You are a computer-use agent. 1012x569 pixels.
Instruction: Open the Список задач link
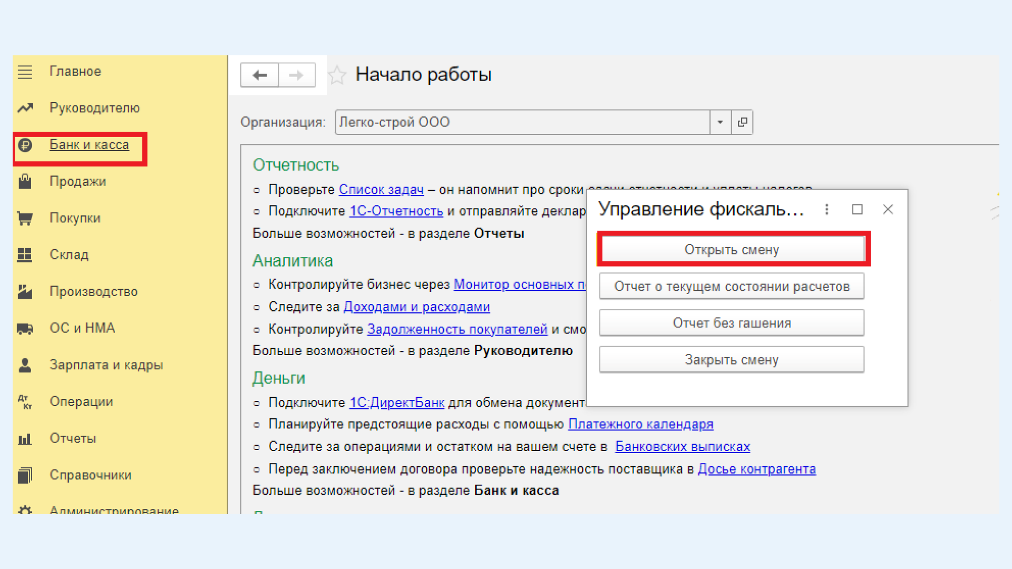(381, 190)
